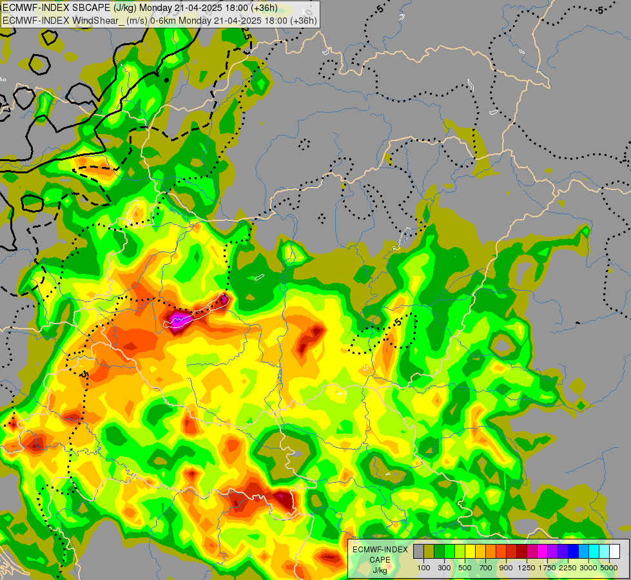Select the yellow legend swatch
Image resolution: width=631 pixels, height=580 pixels.
470,551
